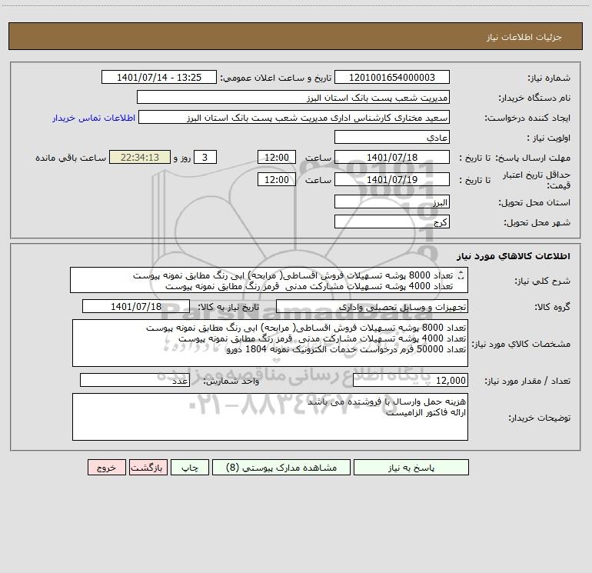Click the شماره نیاز label
The width and height of the screenshot is (592, 573).
pos(549,78)
